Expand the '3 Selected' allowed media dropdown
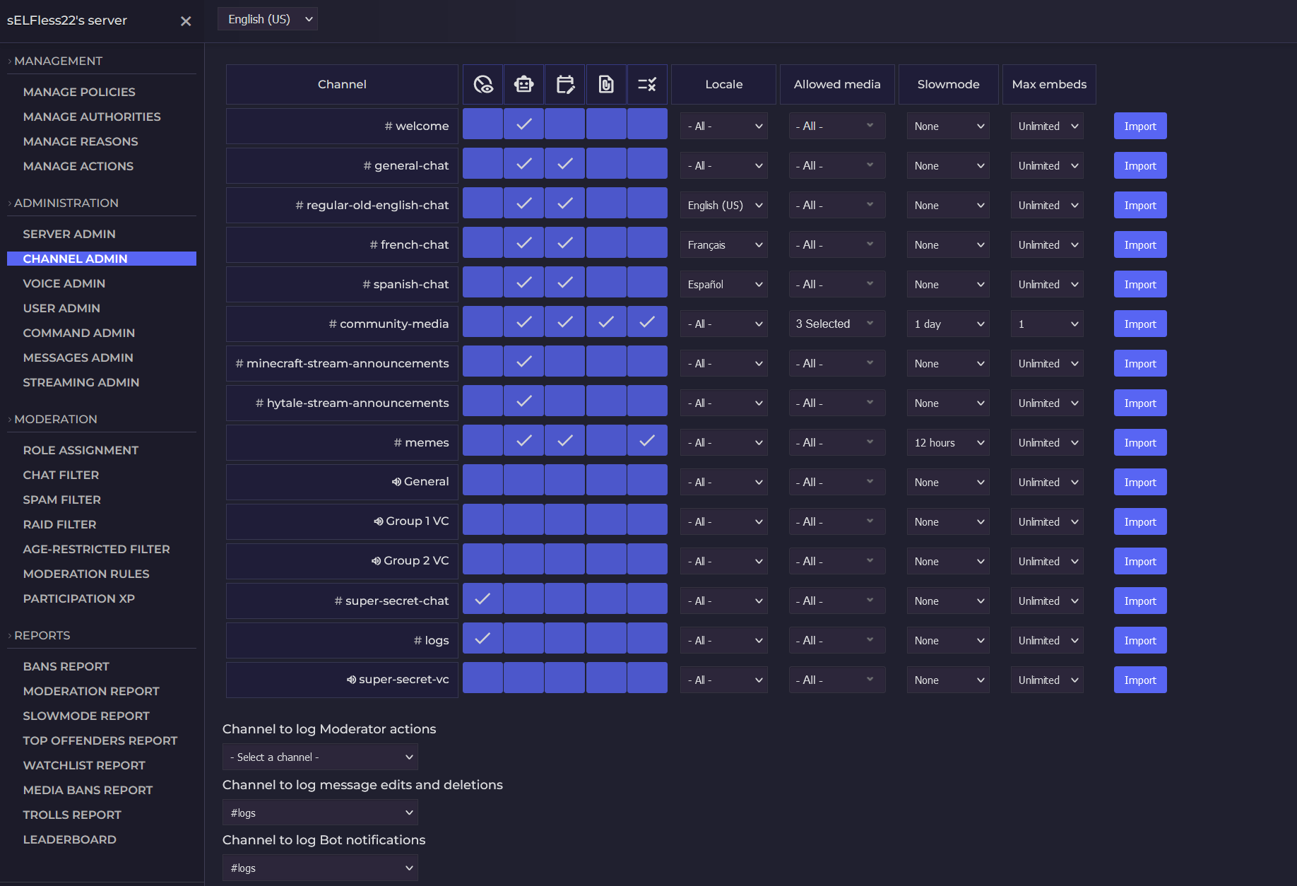 (x=836, y=324)
